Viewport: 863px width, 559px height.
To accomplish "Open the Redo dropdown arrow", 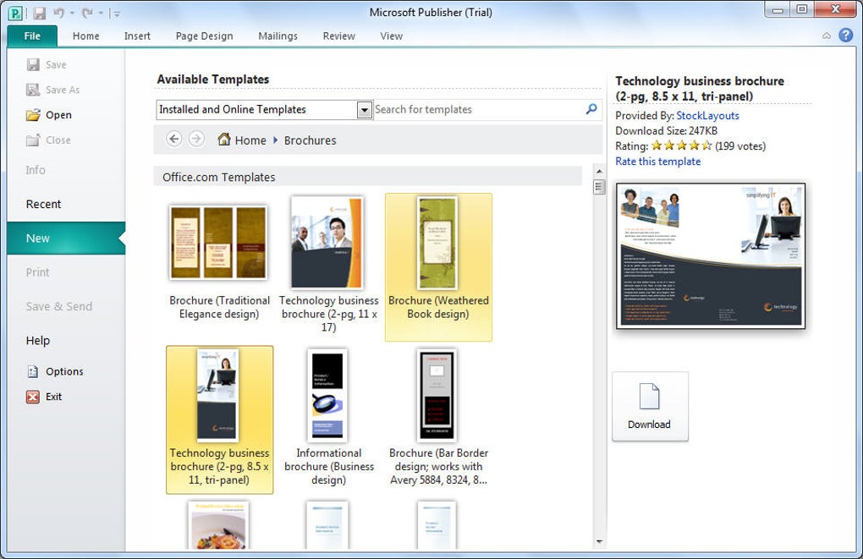I will (102, 14).
